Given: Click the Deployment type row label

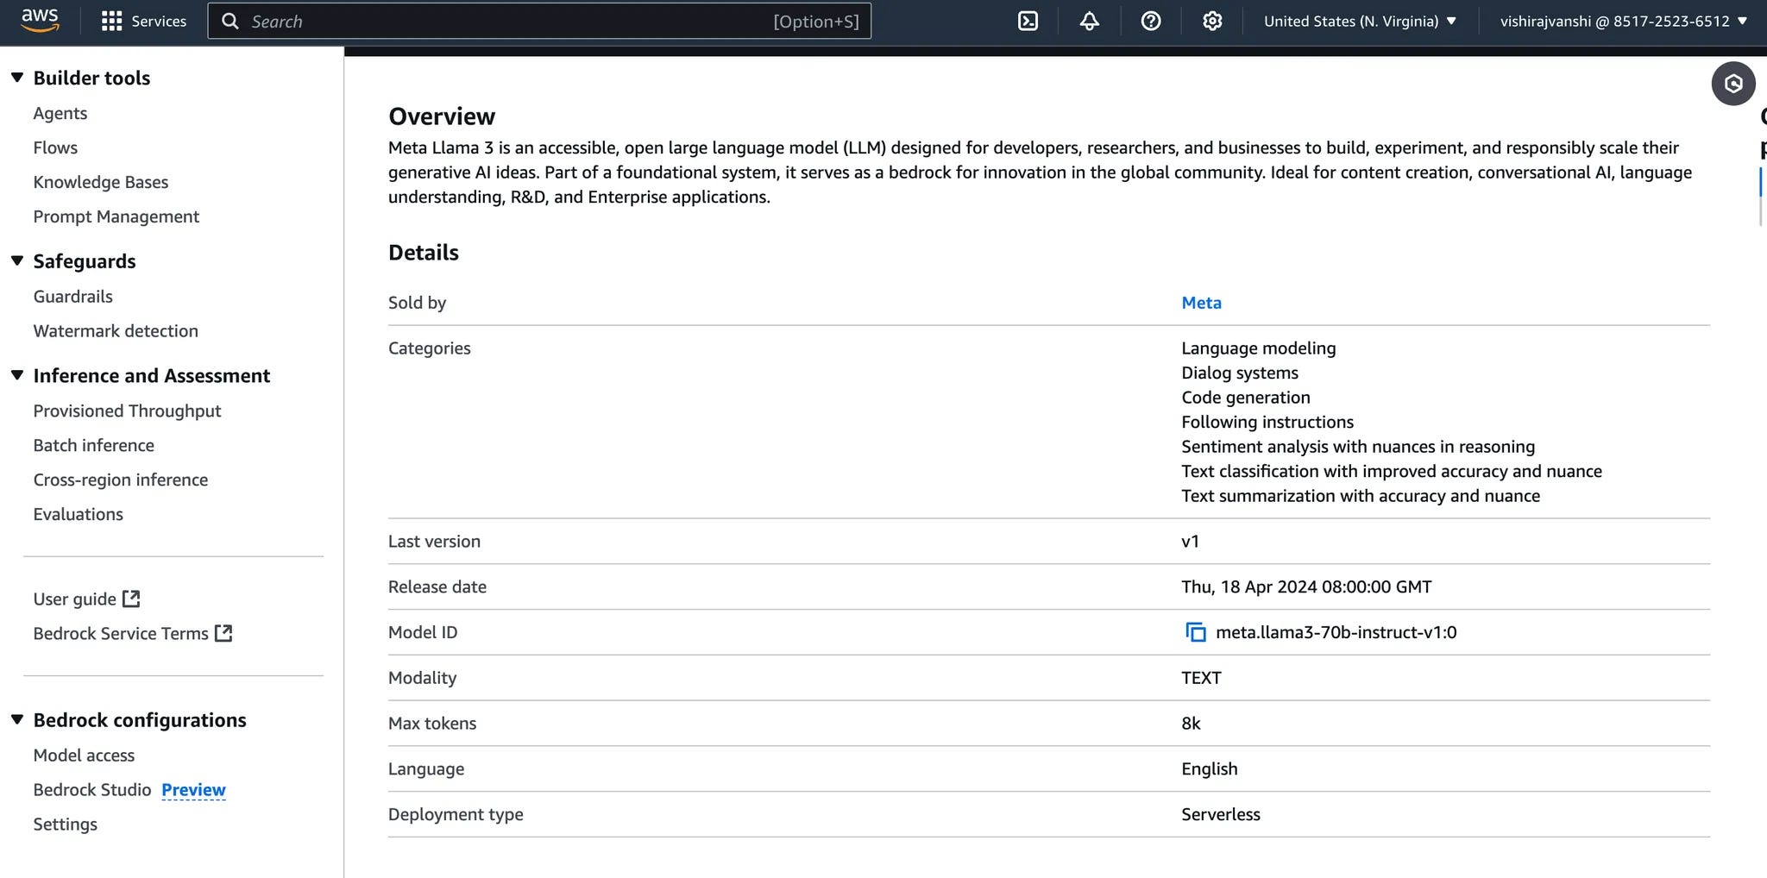Looking at the screenshot, I should [x=456, y=815].
